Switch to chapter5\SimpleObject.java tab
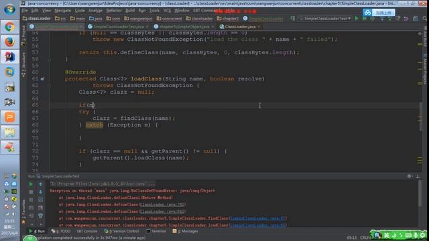 click(184, 27)
